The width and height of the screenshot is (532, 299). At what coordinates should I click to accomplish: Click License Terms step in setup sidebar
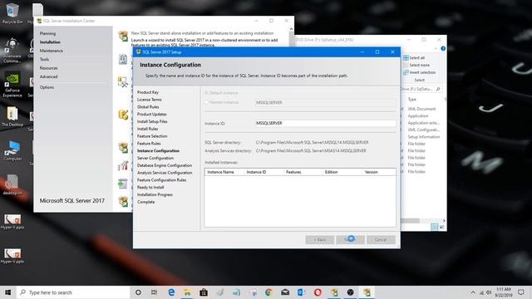pyautogui.click(x=150, y=100)
